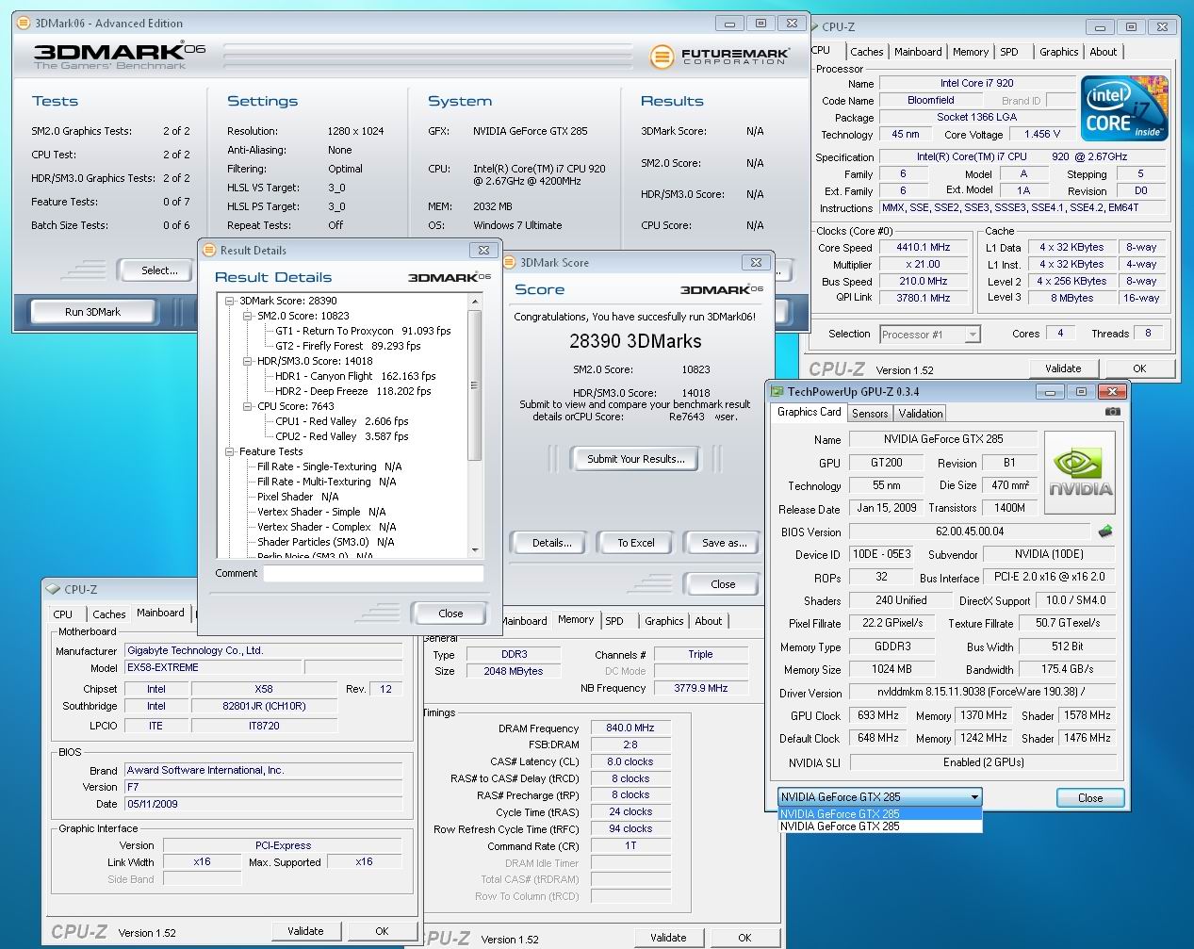Click the Comment input field
Viewport: 1194px width, 949px height.
pos(373,573)
